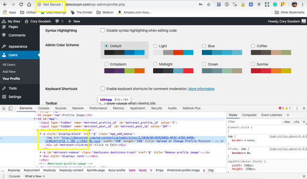307x179 pixels.
Task: Expand the border shorthand in img rule
Action: [245, 140]
